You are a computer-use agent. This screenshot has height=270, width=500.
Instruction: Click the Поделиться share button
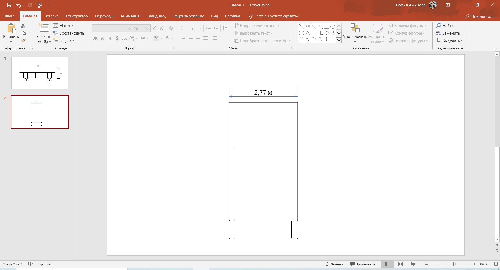click(x=479, y=16)
